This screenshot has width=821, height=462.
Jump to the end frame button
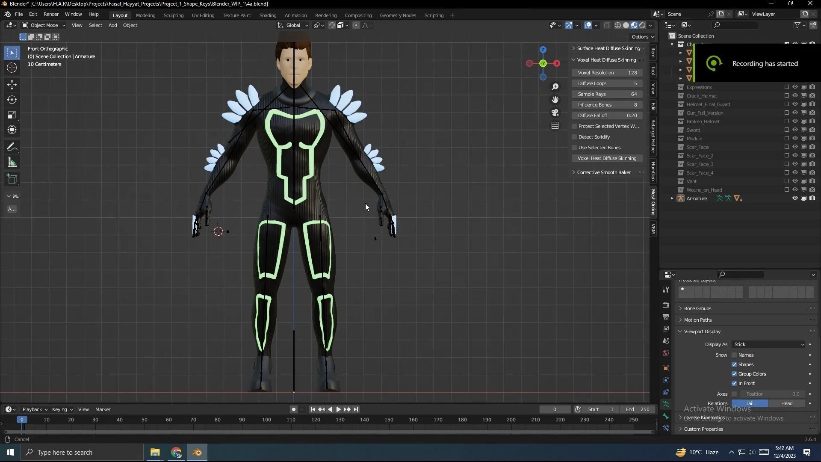click(x=356, y=409)
